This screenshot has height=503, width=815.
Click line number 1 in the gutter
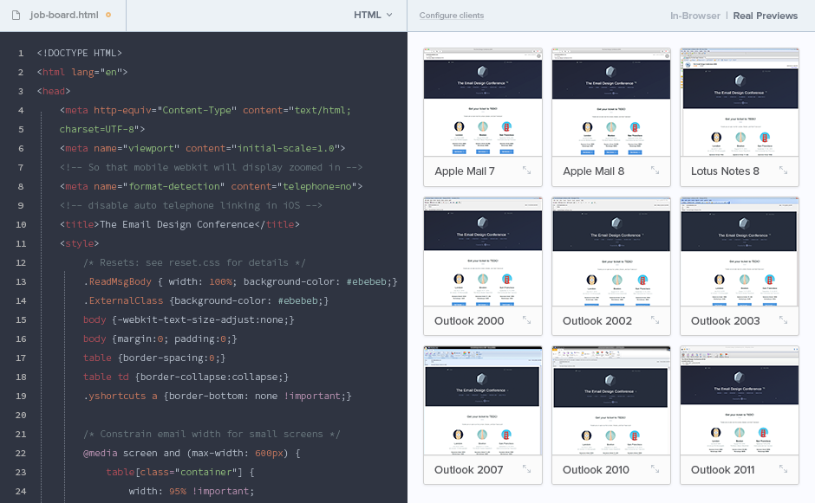(21, 53)
